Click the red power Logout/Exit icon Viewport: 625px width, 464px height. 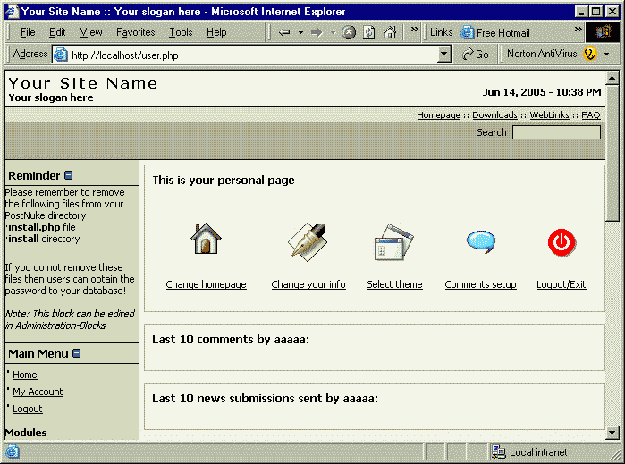pyautogui.click(x=562, y=241)
